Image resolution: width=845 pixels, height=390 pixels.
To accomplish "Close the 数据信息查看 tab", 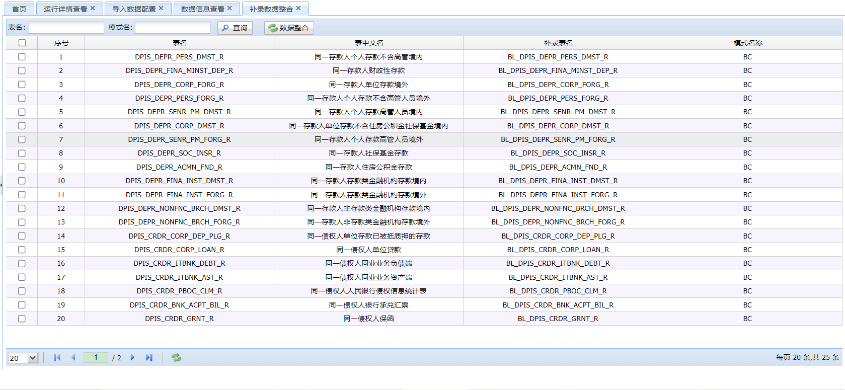I will 229,9.
